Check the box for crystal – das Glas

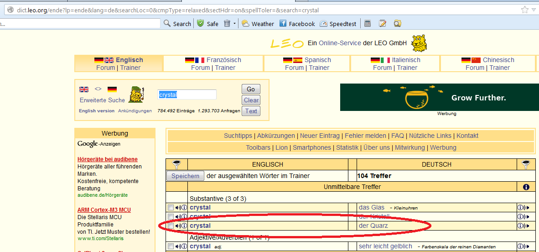[x=171, y=208]
